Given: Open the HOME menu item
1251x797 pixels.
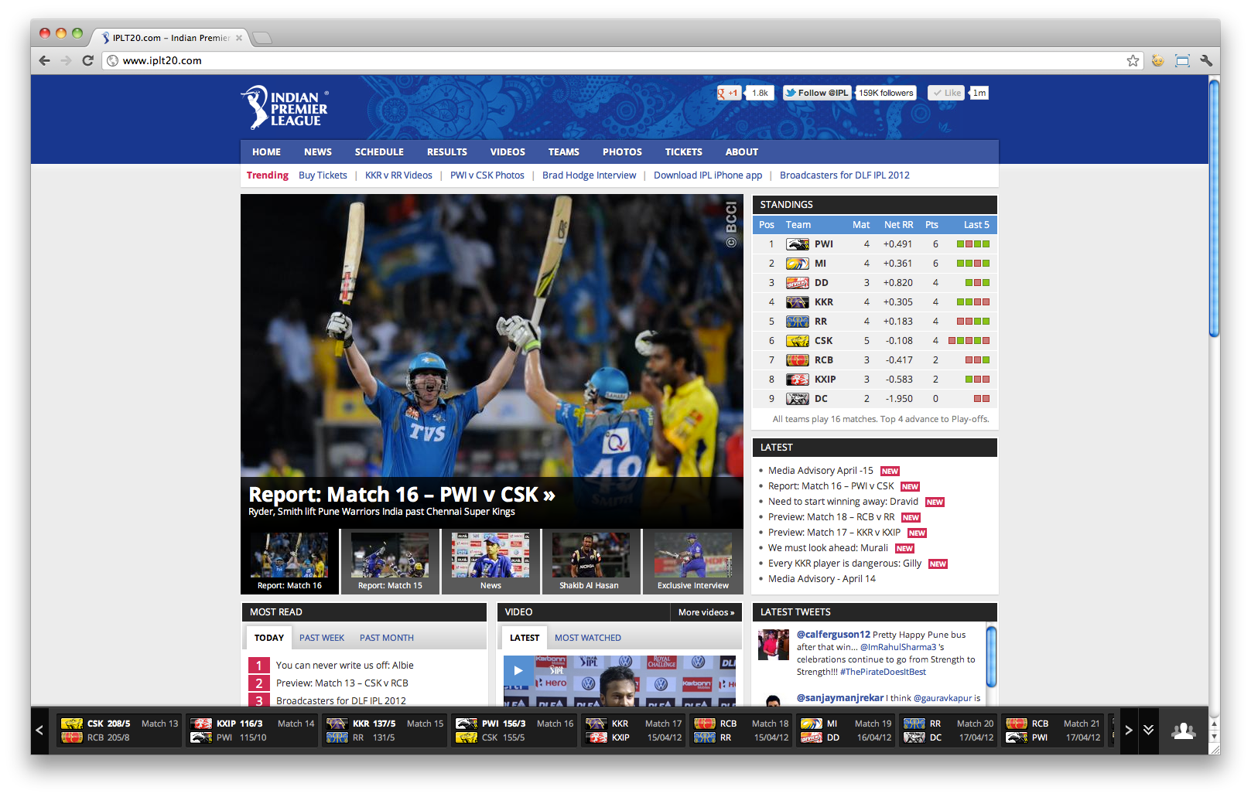Looking at the screenshot, I should coord(266,152).
